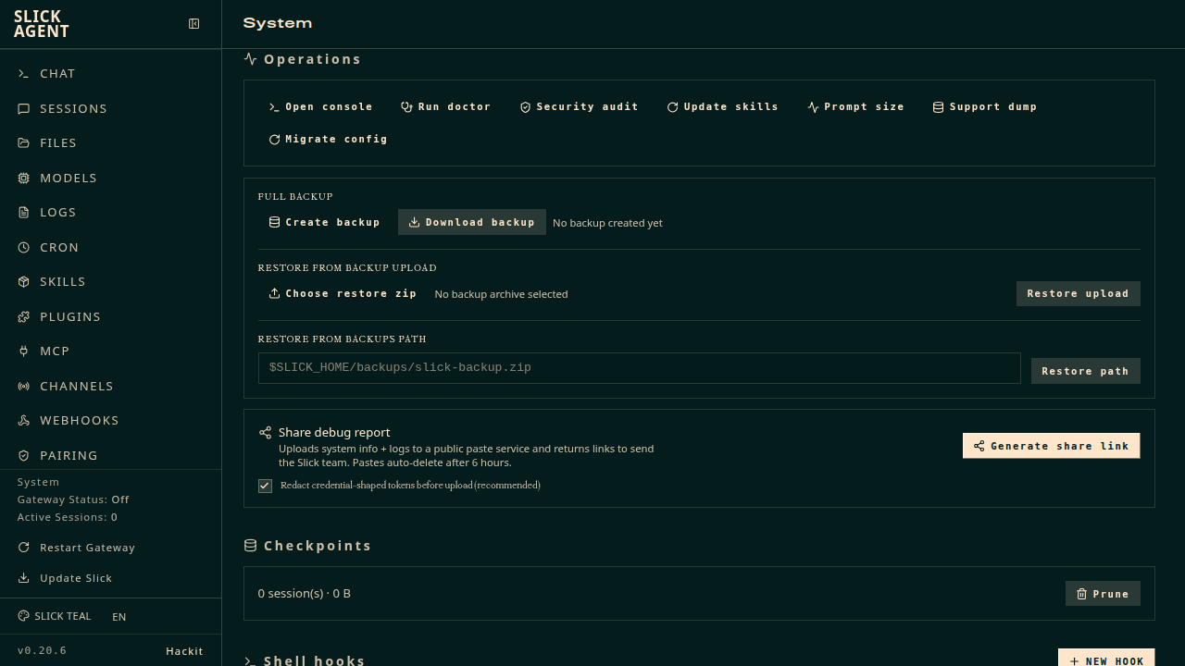Click the v0.20.6 version label
The image size is (1185, 666).
point(42,650)
